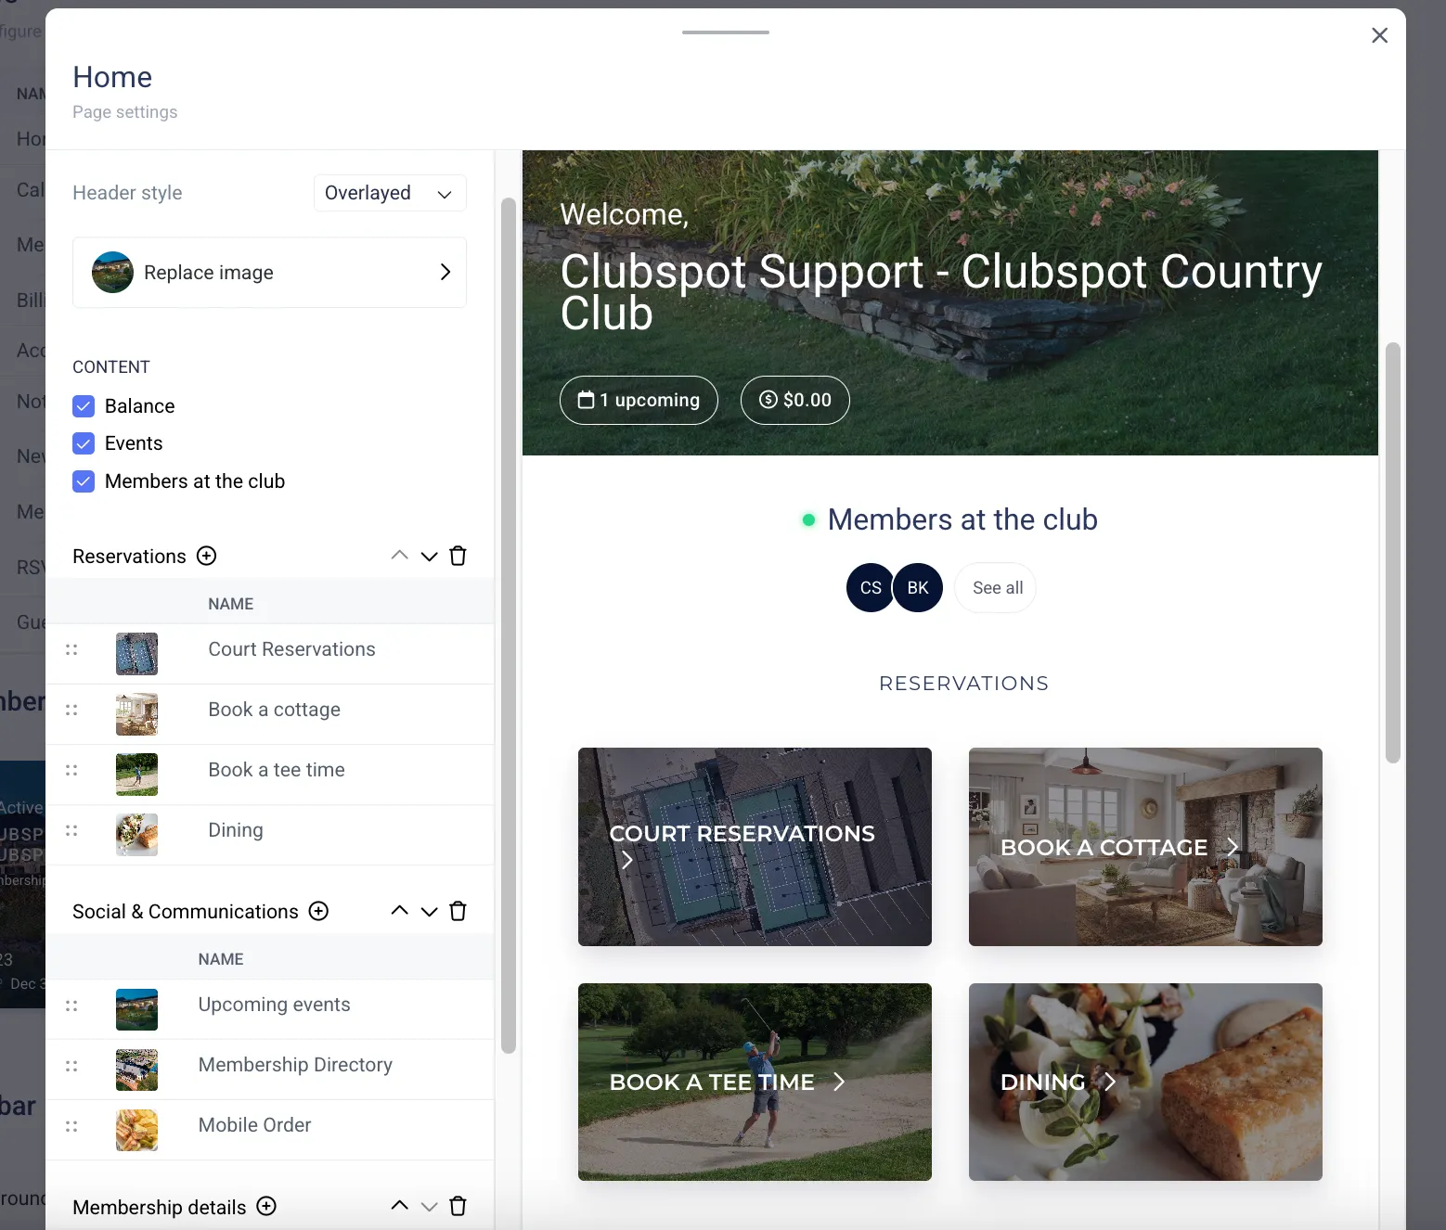
Task: Add item to Social & Communications section
Action: [318, 911]
